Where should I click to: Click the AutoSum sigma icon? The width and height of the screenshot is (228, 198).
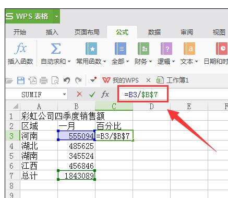click(x=56, y=49)
